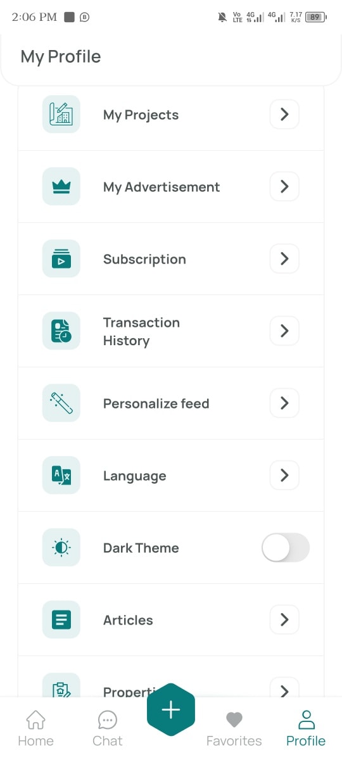342x760 pixels.
Task: Tap the muted notification bell in status bar
Action: [222, 17]
